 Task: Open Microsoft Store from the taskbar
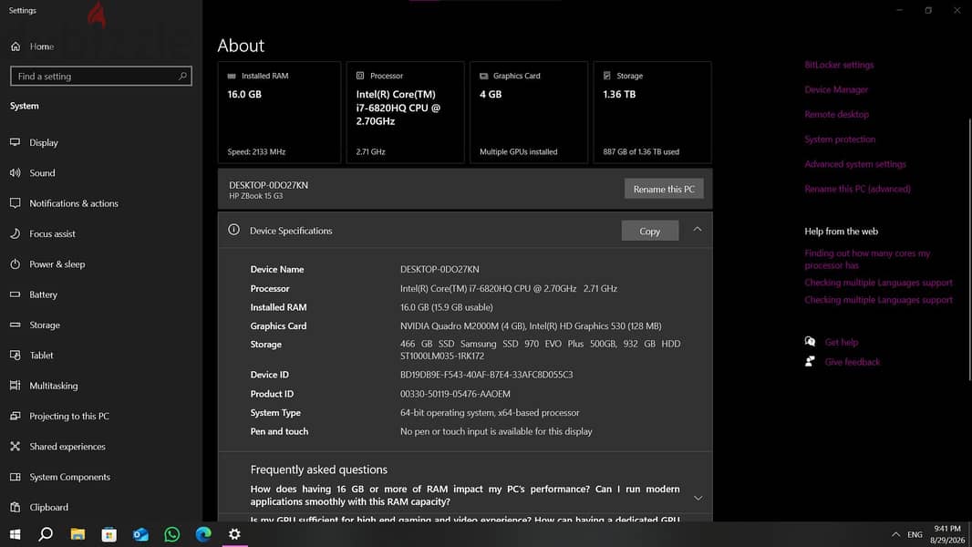pyautogui.click(x=109, y=534)
